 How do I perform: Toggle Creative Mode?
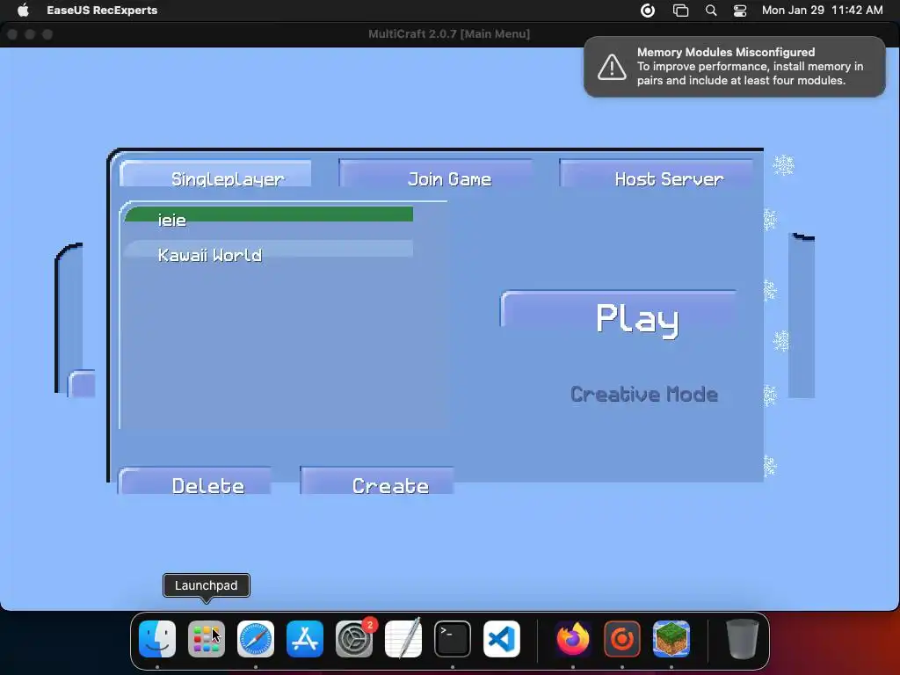click(644, 395)
